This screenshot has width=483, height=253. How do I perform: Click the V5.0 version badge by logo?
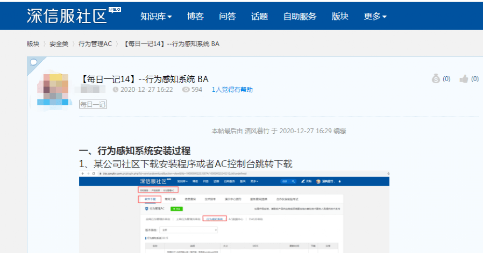tap(115, 10)
